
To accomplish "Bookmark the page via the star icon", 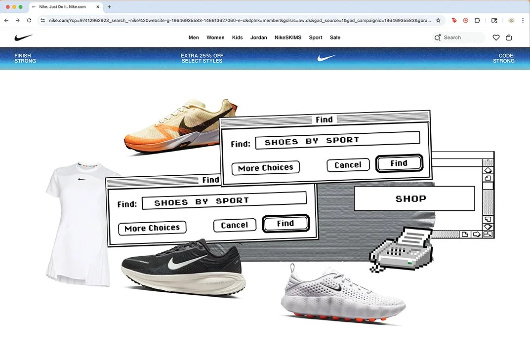I will point(438,20).
